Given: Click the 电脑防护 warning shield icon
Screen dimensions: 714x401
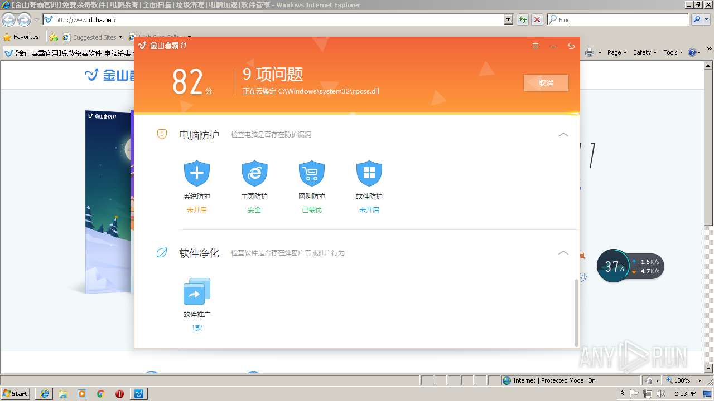Looking at the screenshot, I should (x=162, y=134).
